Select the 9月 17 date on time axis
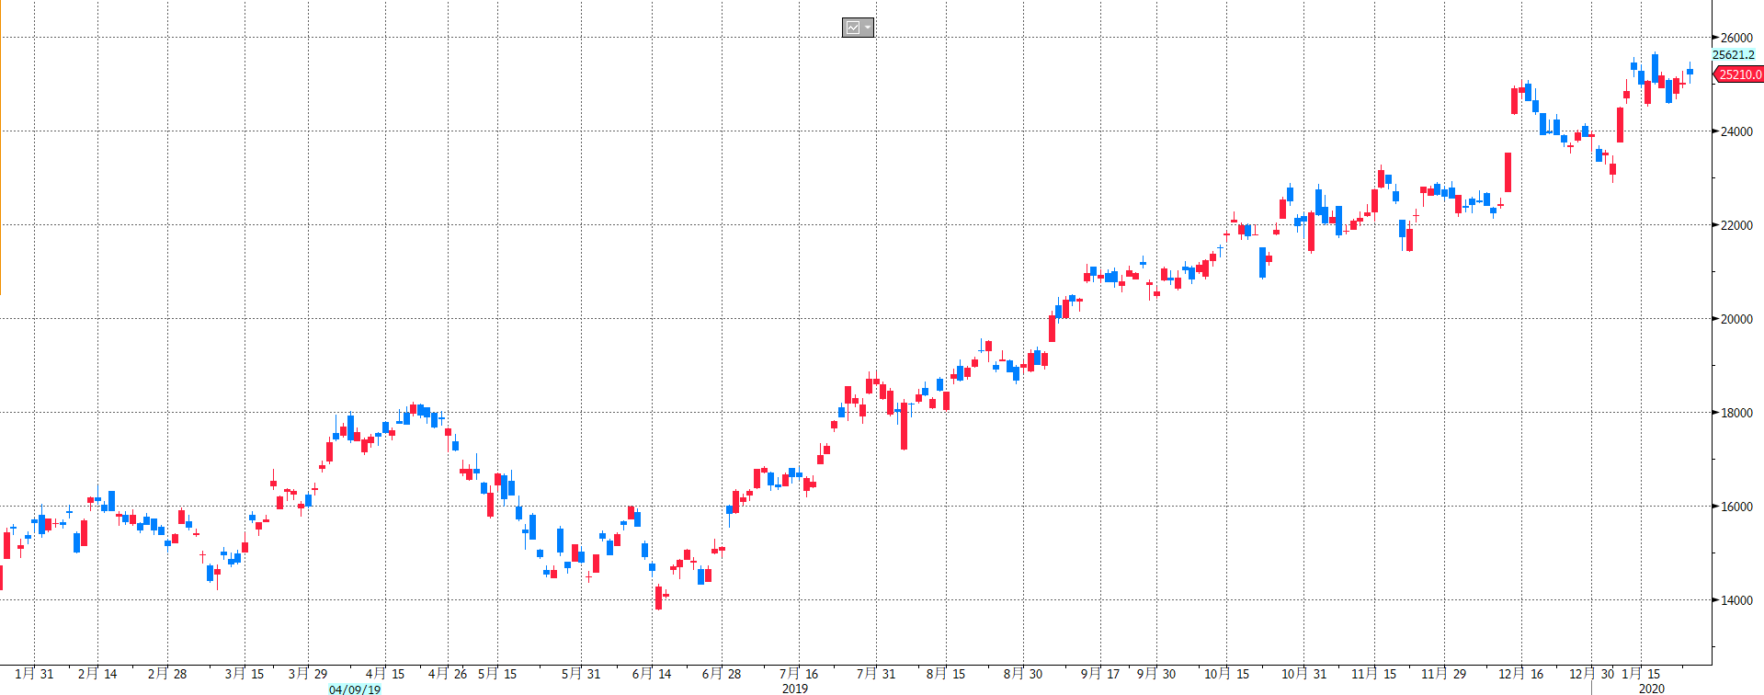The image size is (1764, 695). [1100, 674]
